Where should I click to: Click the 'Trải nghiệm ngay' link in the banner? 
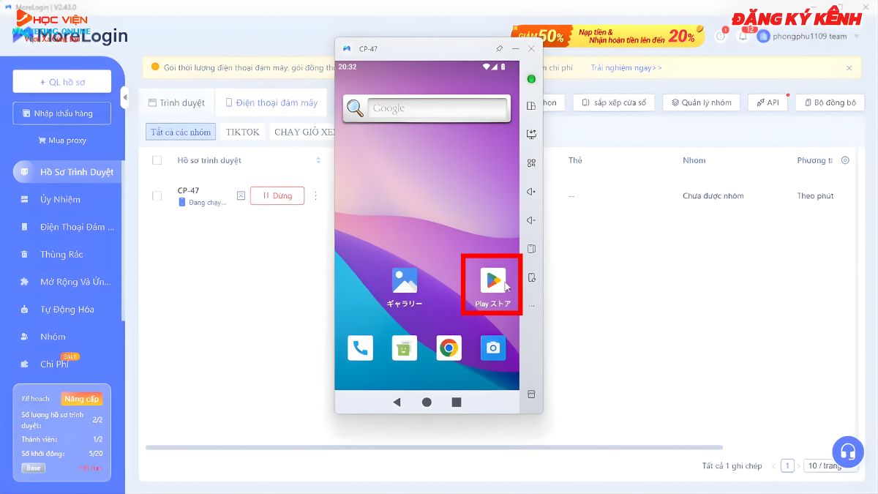tap(623, 67)
